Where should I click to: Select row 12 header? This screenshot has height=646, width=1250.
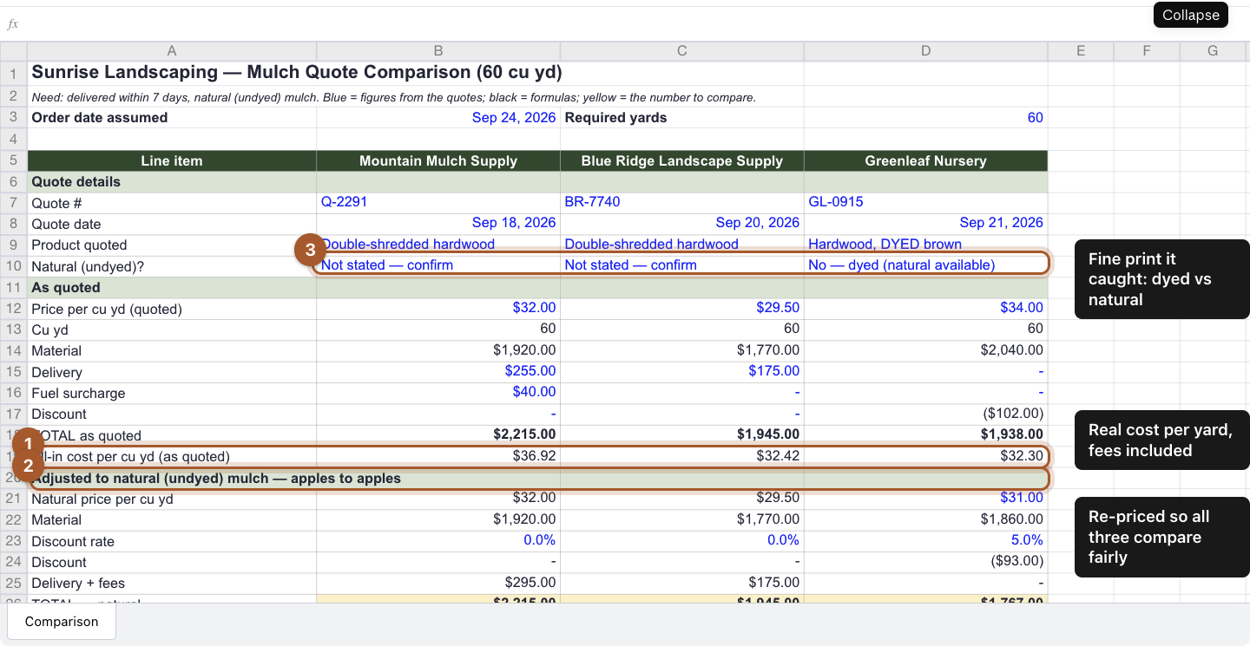pyautogui.click(x=14, y=309)
